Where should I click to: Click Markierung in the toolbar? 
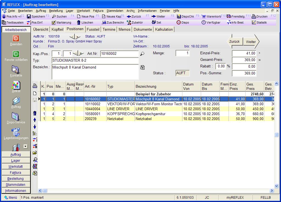pos(62,22)
